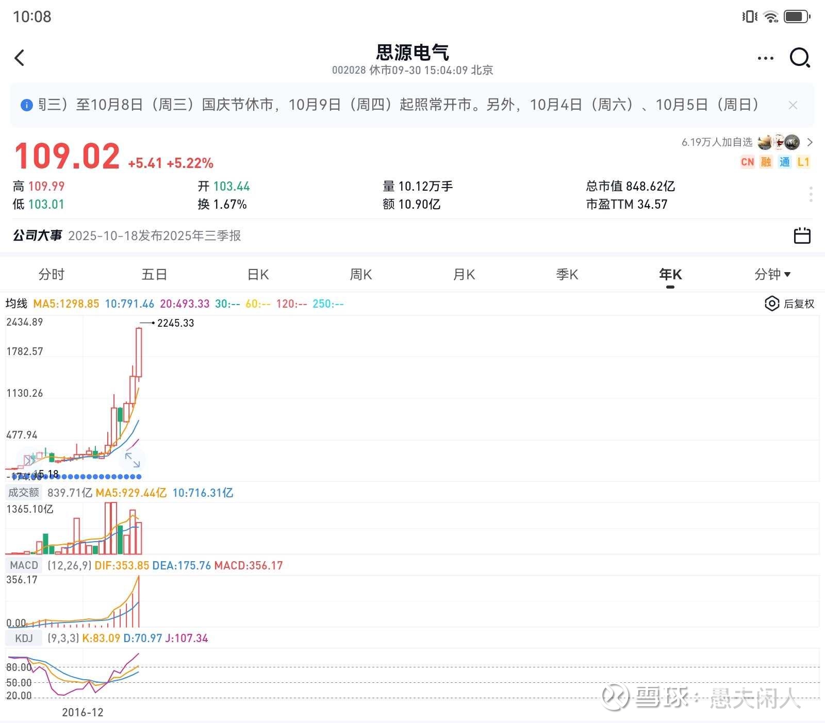This screenshot has width=825, height=723.
Task: Tap the MA5:1298.85 value
Action: pyautogui.click(x=66, y=304)
